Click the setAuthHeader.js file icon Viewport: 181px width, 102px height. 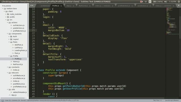coord(11,92)
